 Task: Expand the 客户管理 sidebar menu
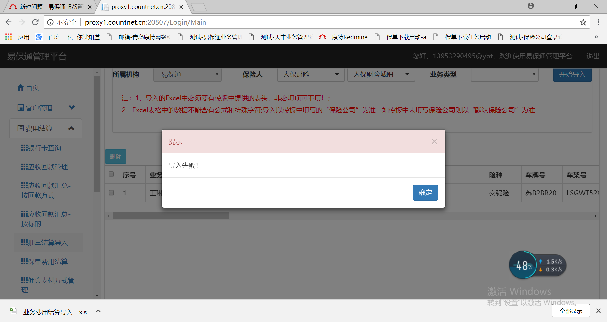tap(46, 108)
